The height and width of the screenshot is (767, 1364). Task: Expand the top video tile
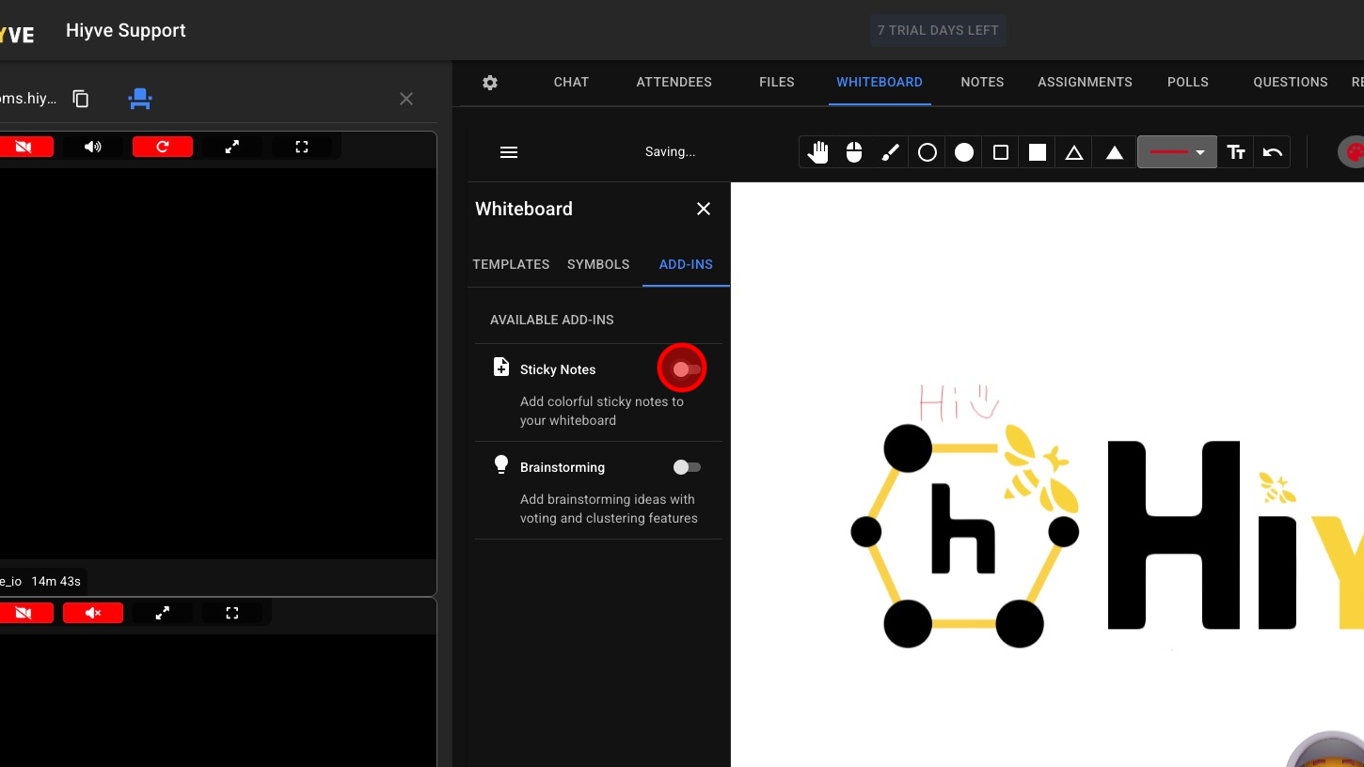232,147
